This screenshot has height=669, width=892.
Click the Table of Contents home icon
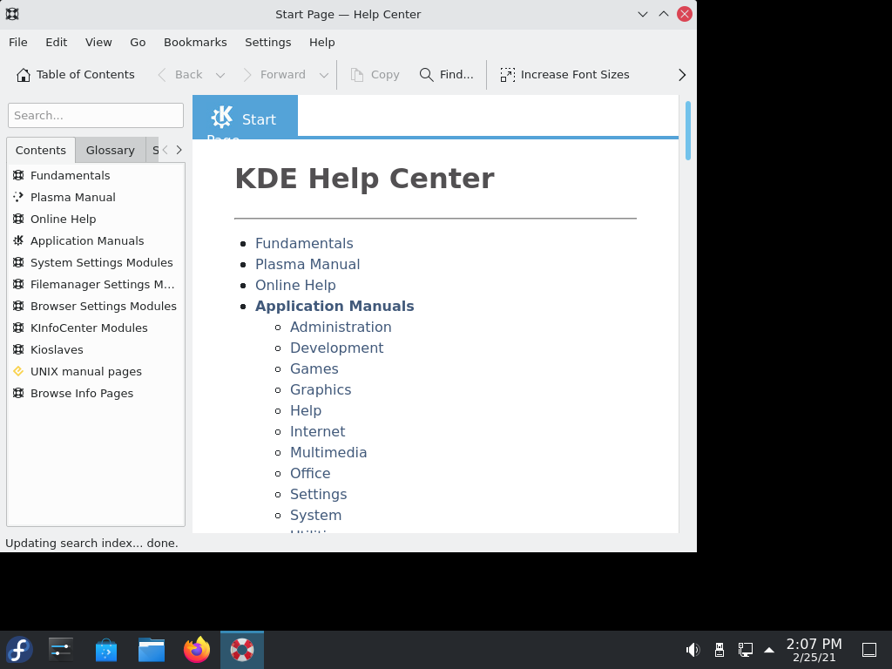pos(24,75)
